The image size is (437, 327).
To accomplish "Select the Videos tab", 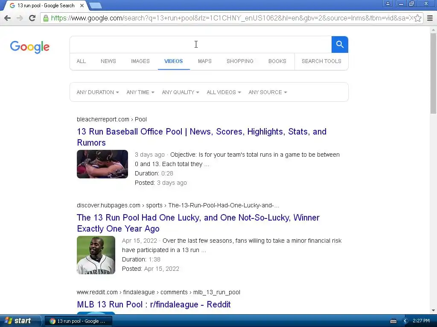I will pyautogui.click(x=173, y=61).
